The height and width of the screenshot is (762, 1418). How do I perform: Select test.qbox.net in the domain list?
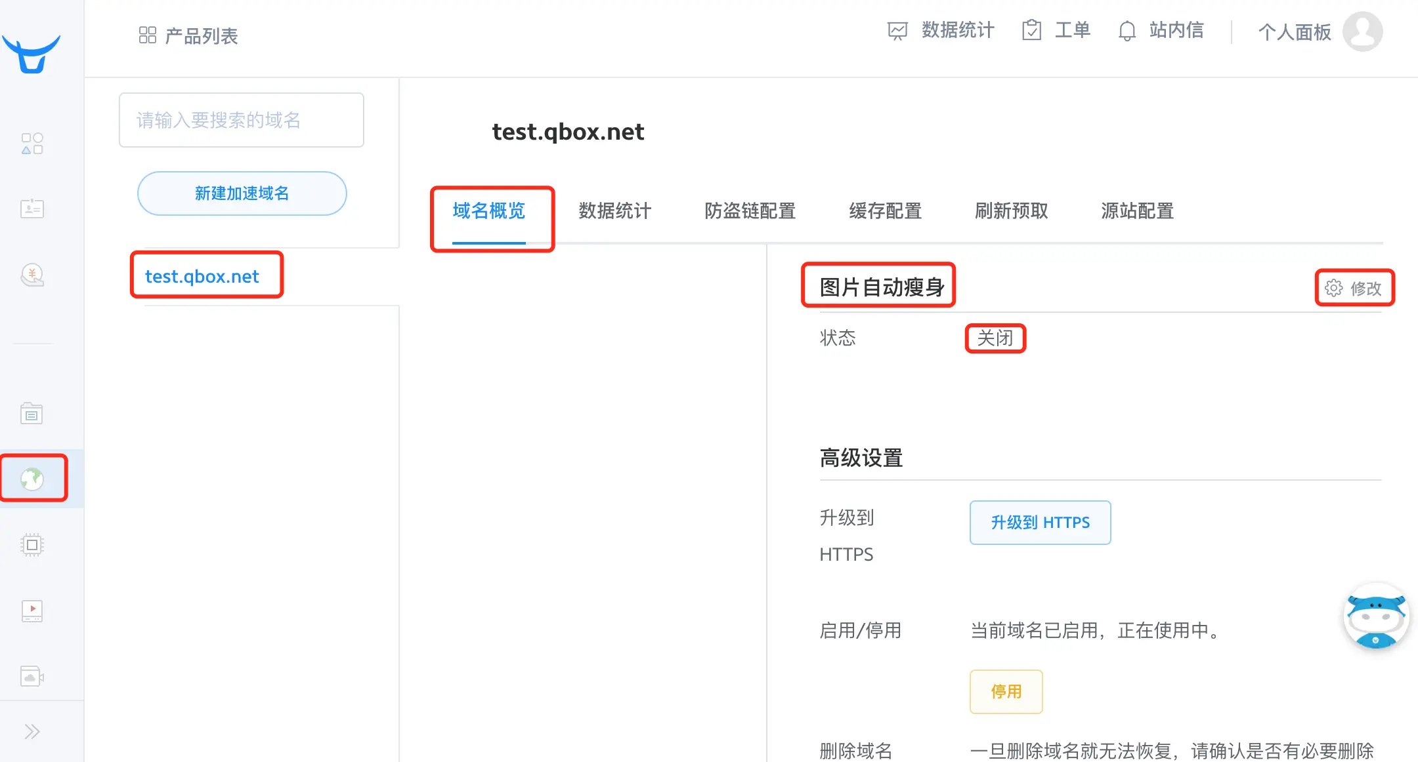pos(202,277)
